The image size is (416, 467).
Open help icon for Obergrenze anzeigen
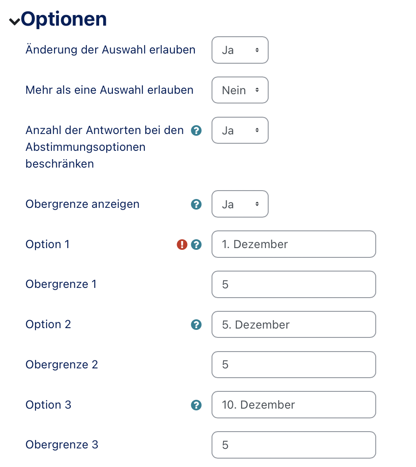coord(196,204)
